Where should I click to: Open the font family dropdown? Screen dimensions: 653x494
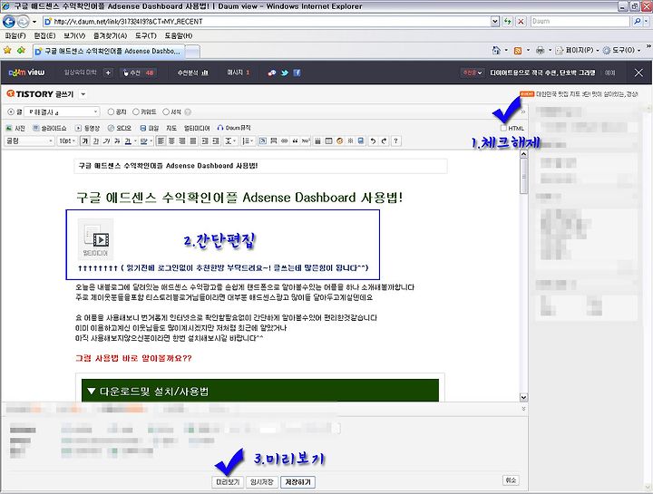tap(29, 141)
